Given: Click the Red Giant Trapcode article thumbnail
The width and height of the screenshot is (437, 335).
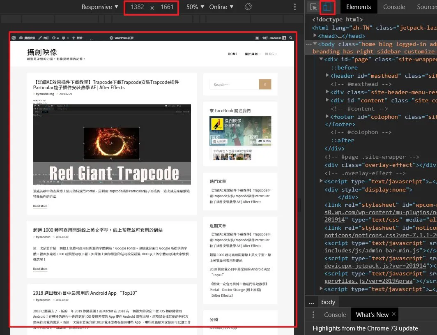Looking at the screenshot, I should tap(112, 144).
